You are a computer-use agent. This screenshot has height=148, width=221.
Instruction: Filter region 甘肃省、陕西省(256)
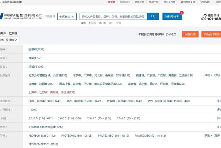41,84
